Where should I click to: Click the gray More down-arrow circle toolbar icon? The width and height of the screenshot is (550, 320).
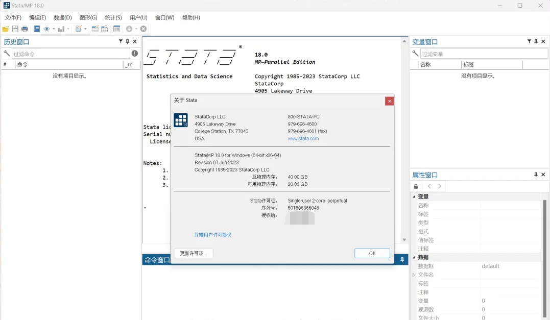coord(129,29)
